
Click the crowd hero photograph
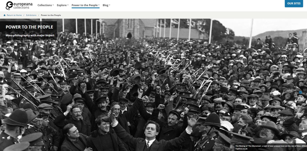point(154,85)
